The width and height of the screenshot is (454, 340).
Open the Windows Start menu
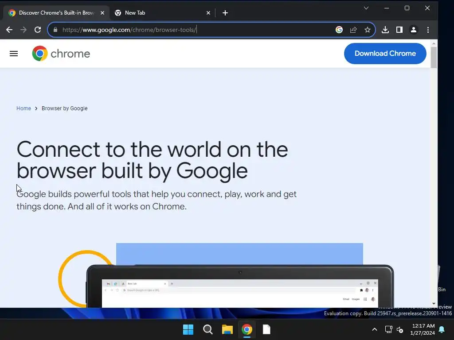coord(188,329)
